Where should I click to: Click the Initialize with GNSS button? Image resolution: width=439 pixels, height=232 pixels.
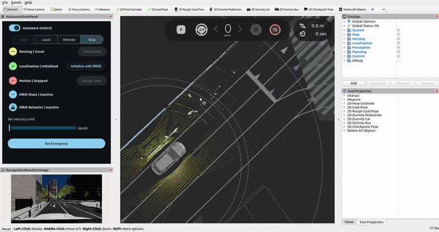tap(86, 66)
